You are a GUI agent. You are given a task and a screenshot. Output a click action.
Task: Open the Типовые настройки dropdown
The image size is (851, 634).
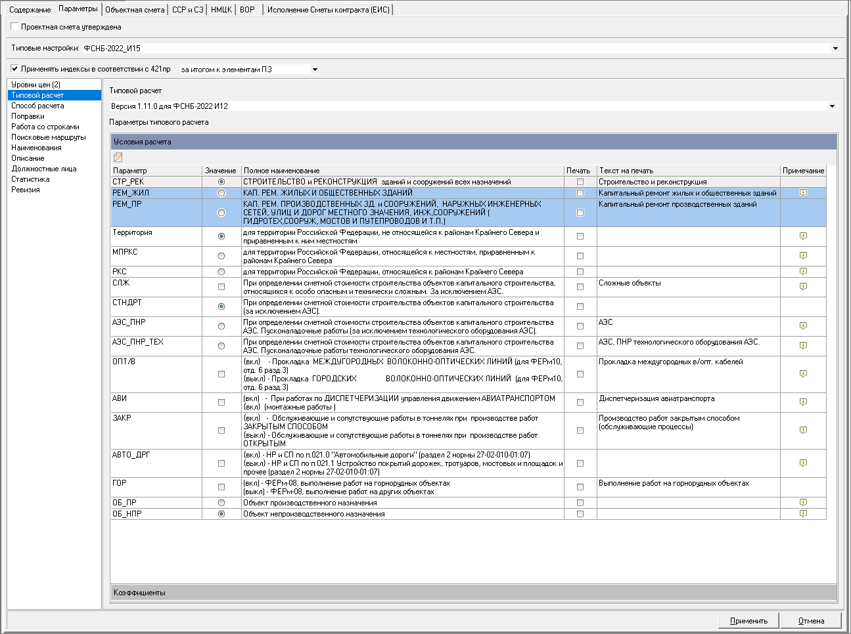[x=835, y=49]
